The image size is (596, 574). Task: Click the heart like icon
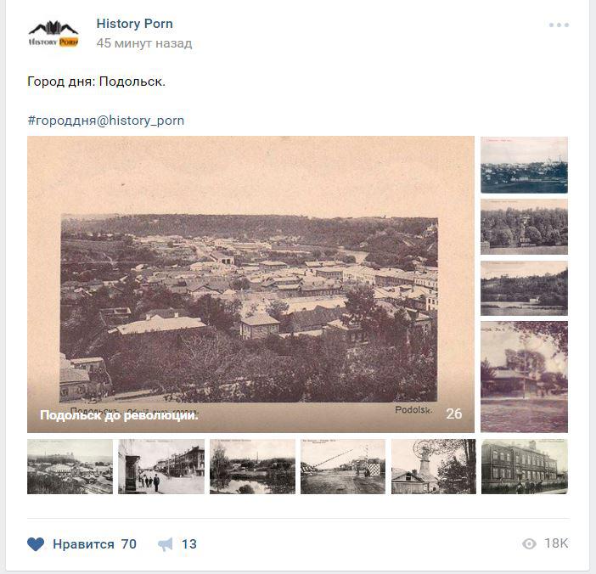click(x=36, y=544)
